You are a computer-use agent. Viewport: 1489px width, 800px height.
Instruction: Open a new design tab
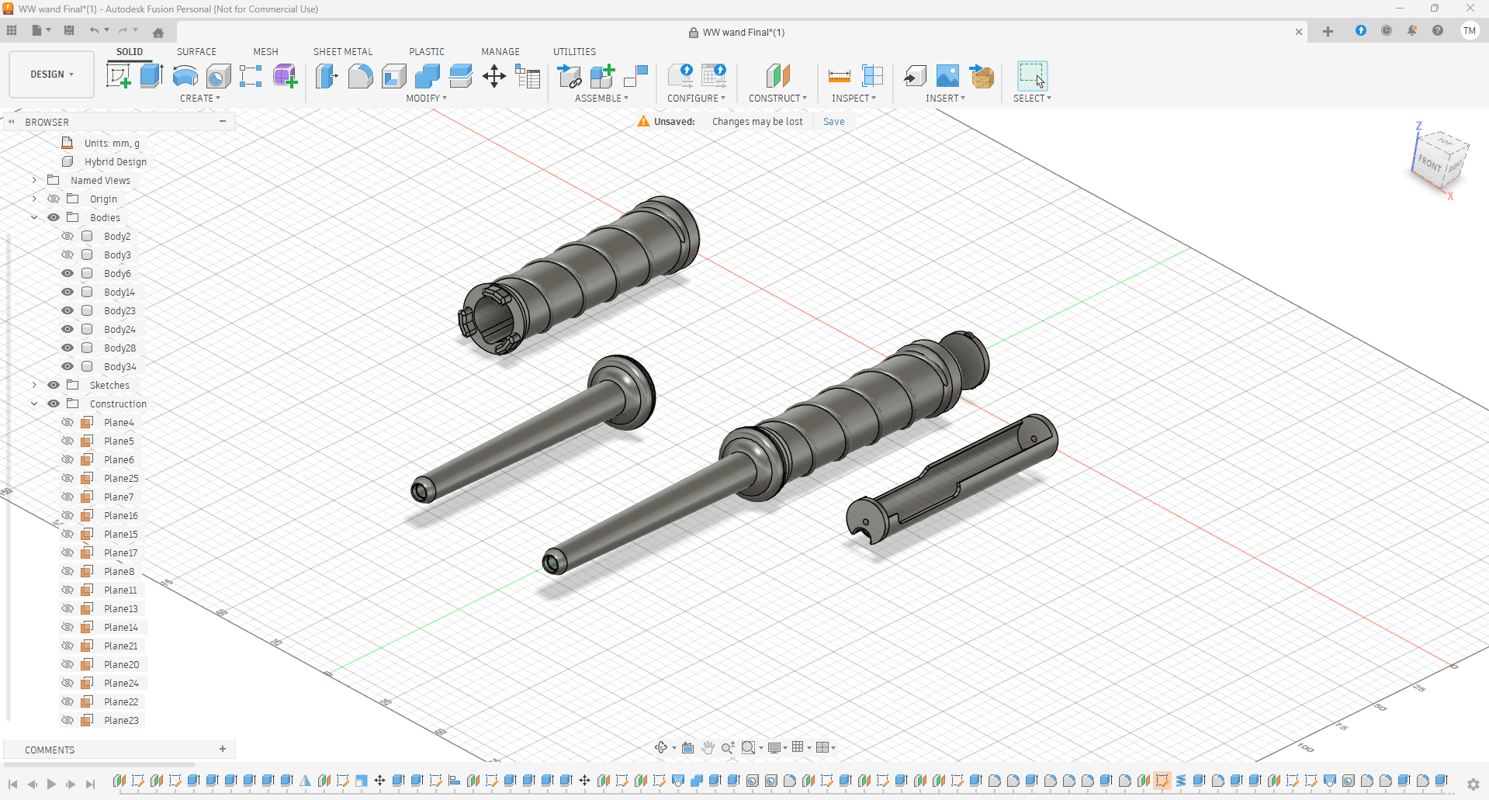coord(1328,31)
